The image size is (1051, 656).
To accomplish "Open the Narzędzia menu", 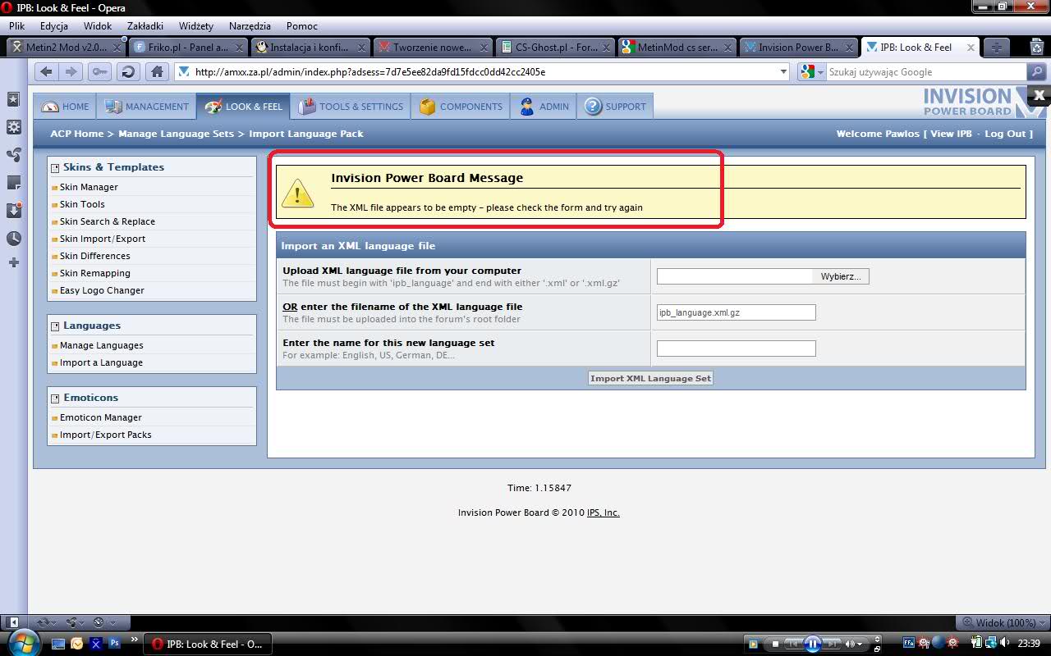I will click(x=250, y=25).
